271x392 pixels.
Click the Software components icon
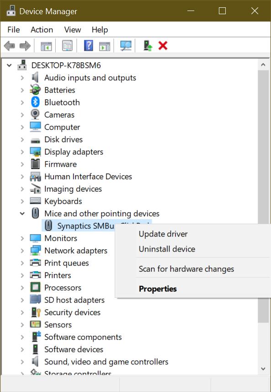(x=36, y=337)
